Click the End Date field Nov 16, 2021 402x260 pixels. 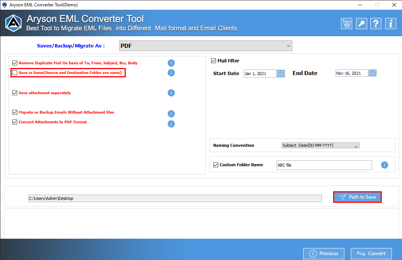tap(351, 73)
